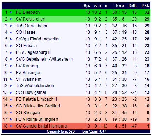Click the FC Palatia Limbach II name
This screenshot has width=152, height=135.
point(36,99)
